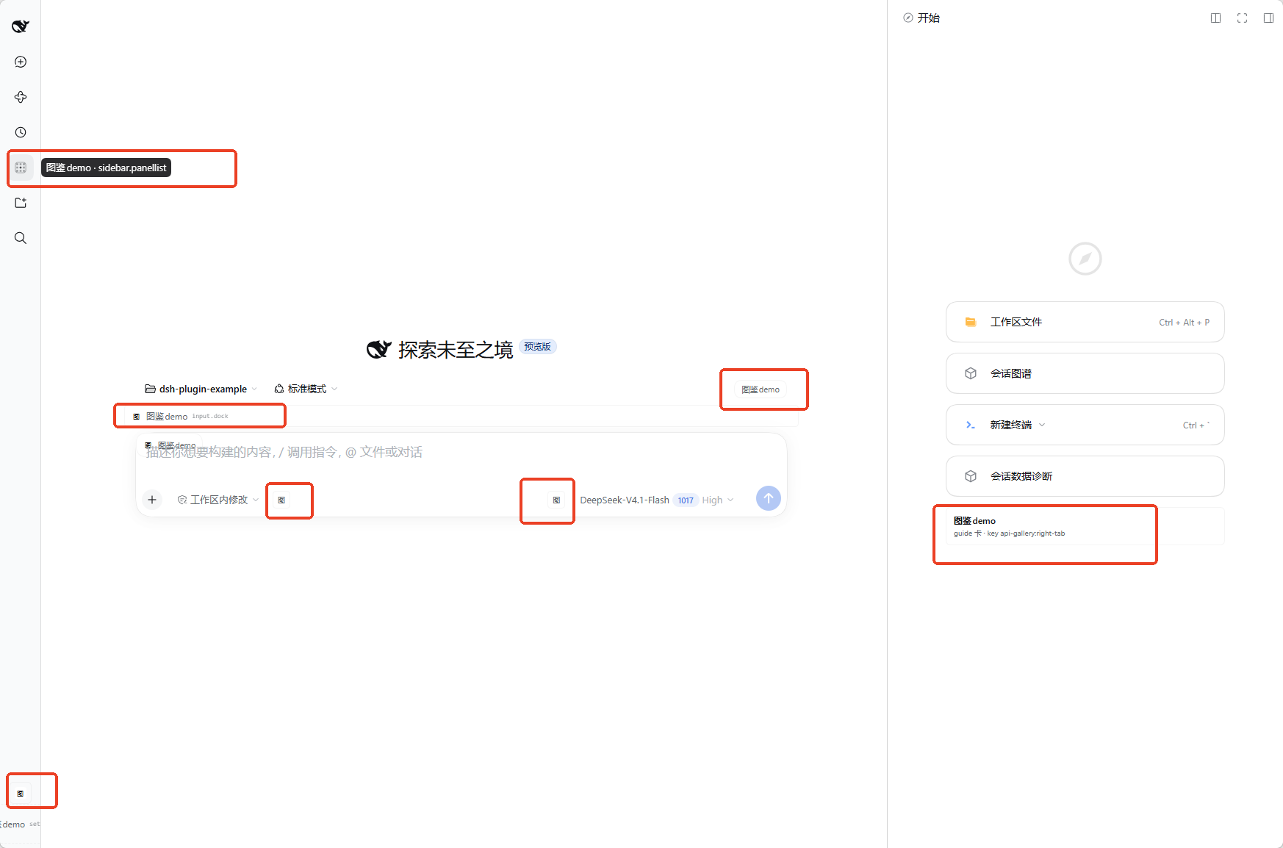Open 工作区文件 card
1283x848 pixels.
1085,322
